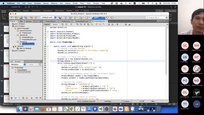This screenshot has height=115, width=204.
Task: Click the New File toolbar icon
Action: click(12, 18)
